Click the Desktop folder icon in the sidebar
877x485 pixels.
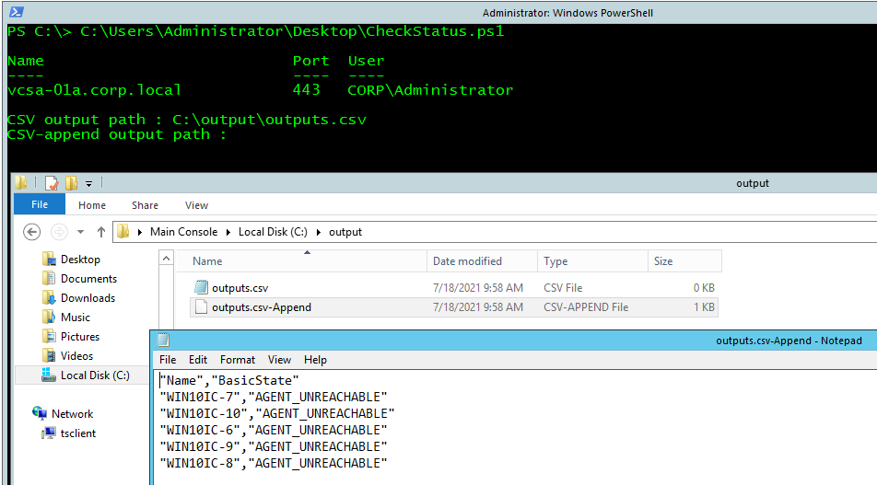click(x=49, y=259)
